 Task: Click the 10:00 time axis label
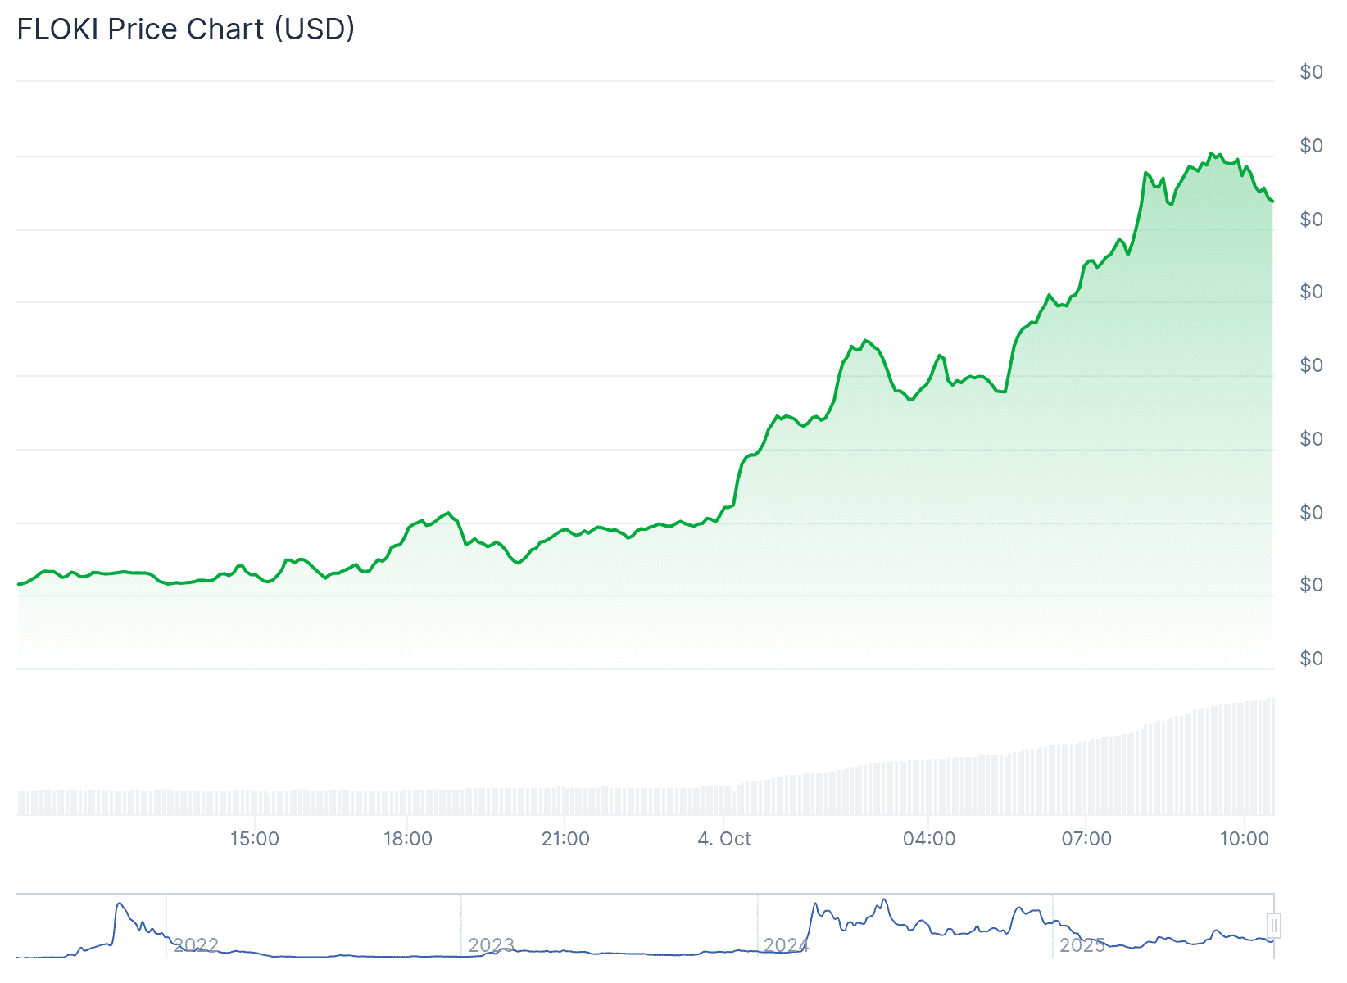1244,839
